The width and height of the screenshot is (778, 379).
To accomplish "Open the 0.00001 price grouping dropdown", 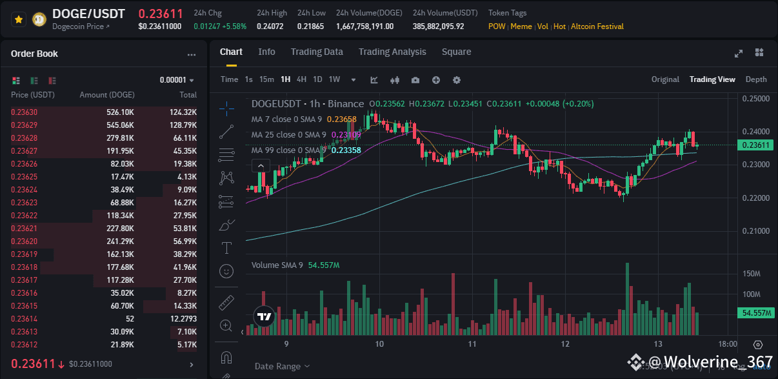I will [x=177, y=80].
